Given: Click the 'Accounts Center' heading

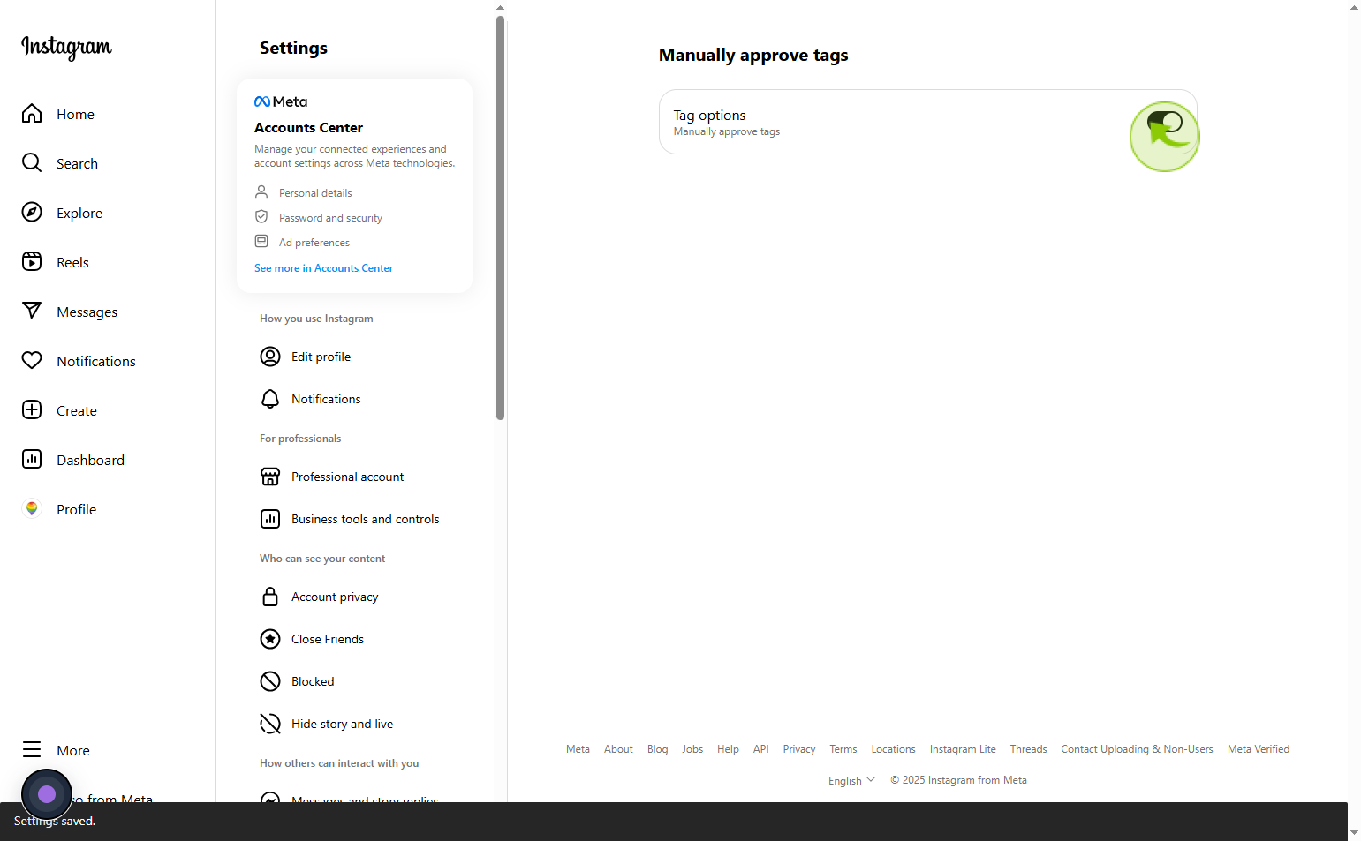Looking at the screenshot, I should coord(308,128).
